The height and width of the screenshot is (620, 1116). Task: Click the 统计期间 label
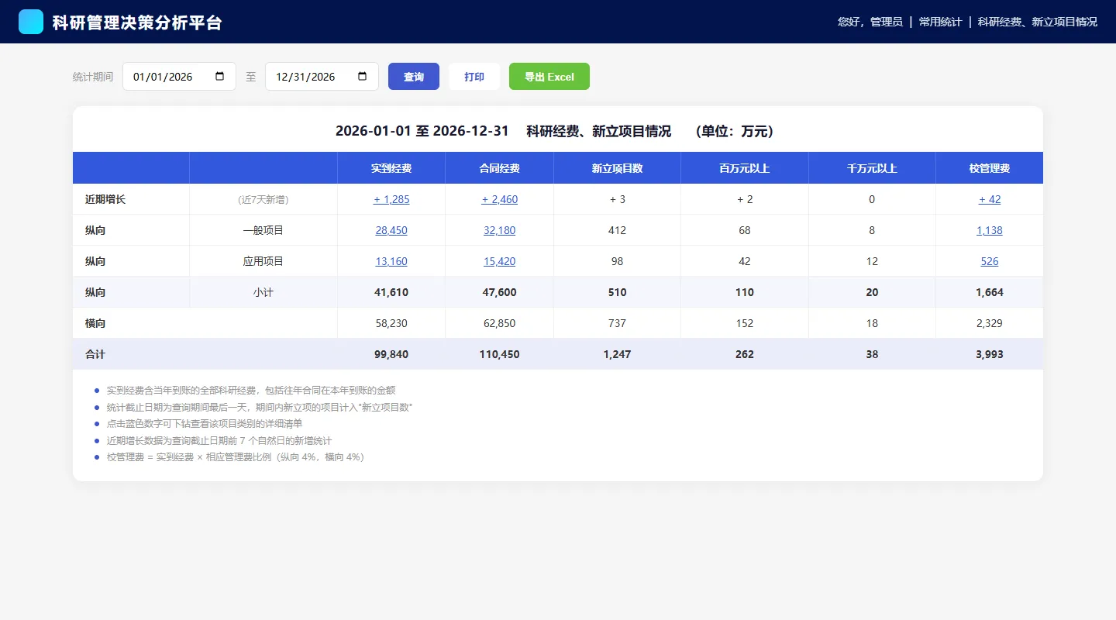(x=93, y=77)
